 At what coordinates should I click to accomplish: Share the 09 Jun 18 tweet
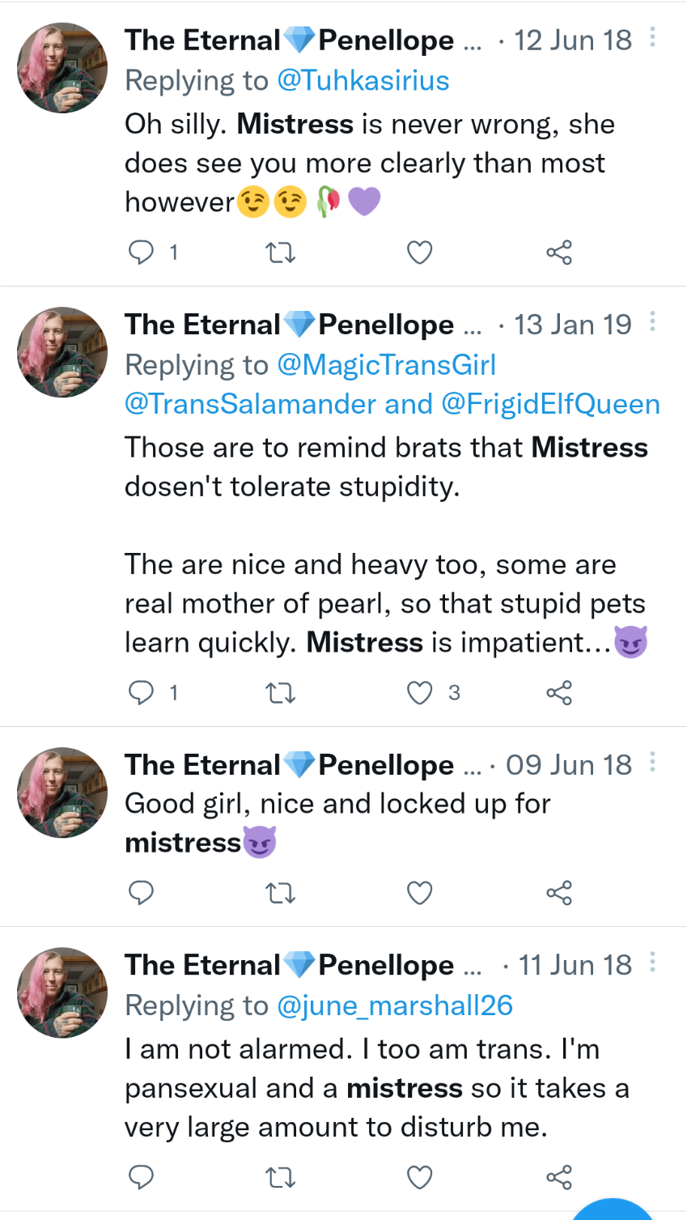click(x=559, y=893)
